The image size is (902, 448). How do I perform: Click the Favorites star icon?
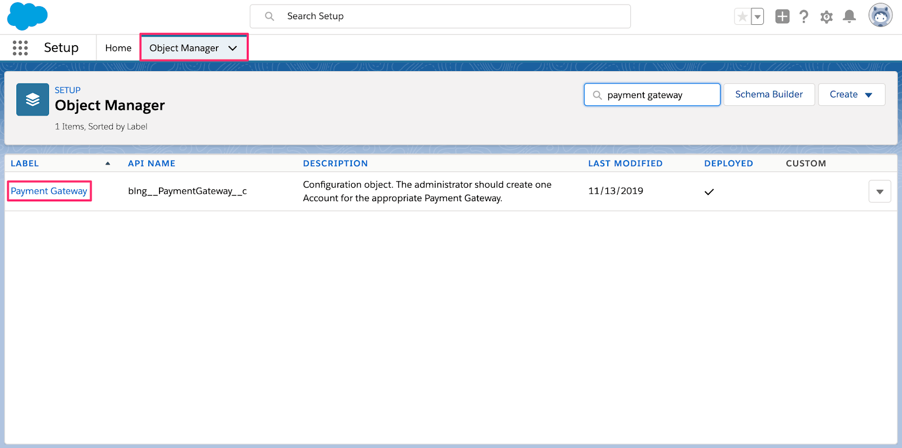[x=742, y=17]
